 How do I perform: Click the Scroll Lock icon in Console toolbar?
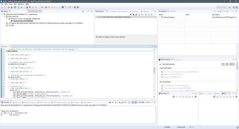(x=122, y=102)
